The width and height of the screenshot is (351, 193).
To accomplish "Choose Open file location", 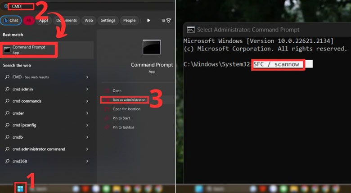I will [126, 109].
